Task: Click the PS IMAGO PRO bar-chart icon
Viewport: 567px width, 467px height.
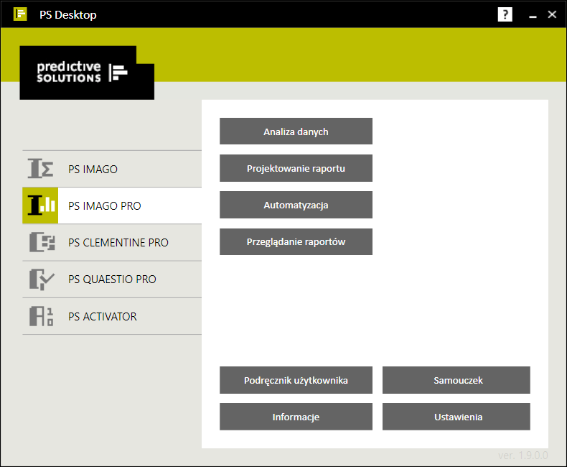Action: click(40, 205)
